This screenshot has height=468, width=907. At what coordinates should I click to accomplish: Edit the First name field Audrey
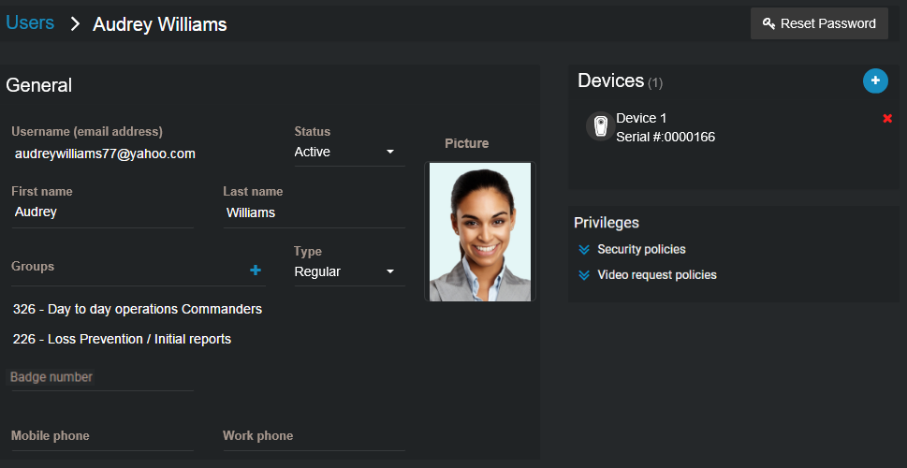click(102, 212)
